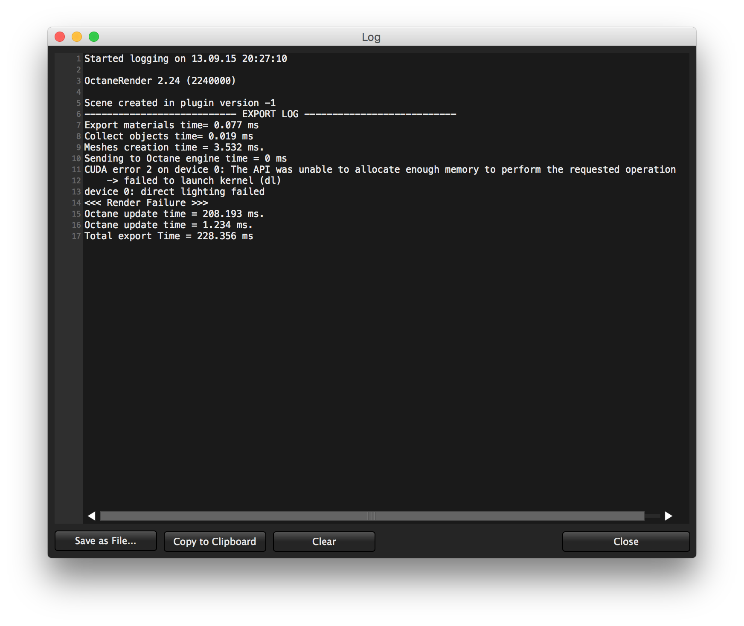
Task: Click 'Total export Time = 228.356 ms' line
Action: pos(169,236)
